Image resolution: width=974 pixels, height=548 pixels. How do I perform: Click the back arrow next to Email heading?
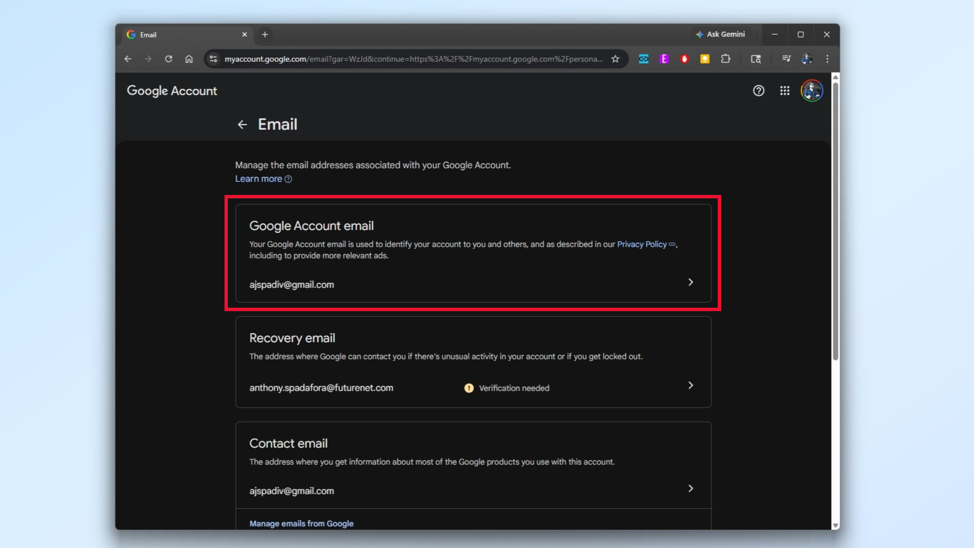242,124
